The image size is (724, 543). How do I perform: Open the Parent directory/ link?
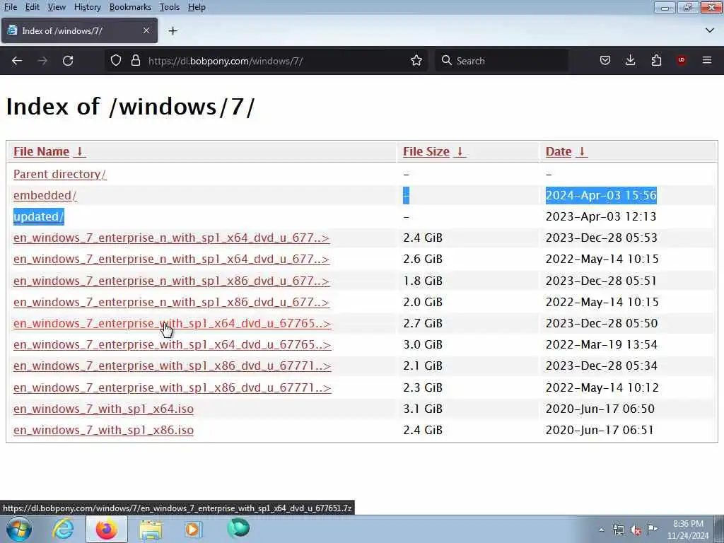(x=59, y=174)
